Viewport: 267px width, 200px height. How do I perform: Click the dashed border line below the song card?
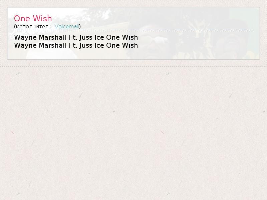point(133,66)
